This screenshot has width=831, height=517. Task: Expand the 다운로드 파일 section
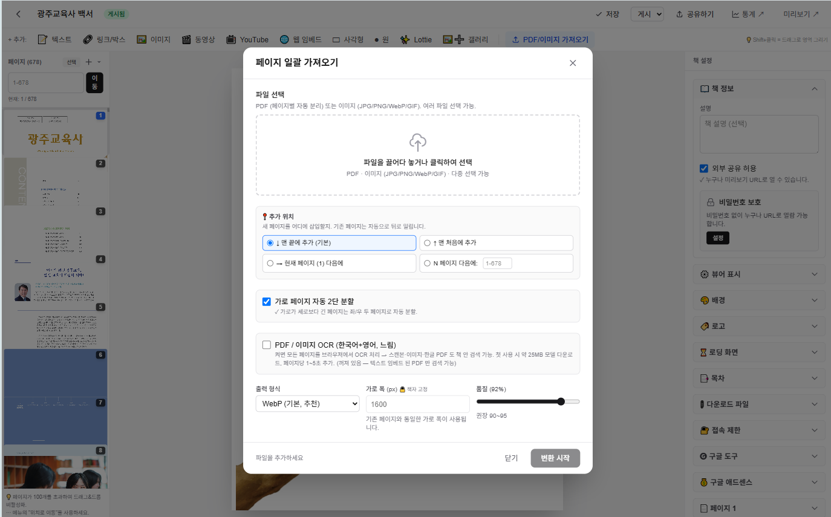tap(758, 404)
